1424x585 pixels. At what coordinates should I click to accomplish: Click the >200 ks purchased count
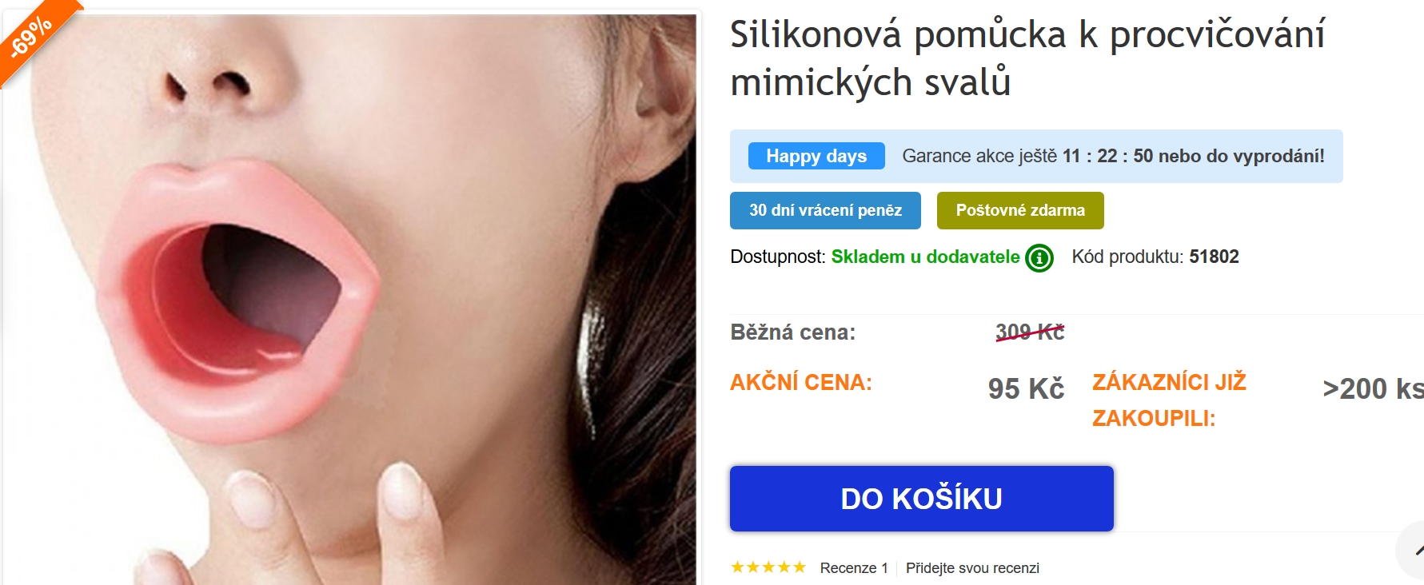click(x=1373, y=388)
